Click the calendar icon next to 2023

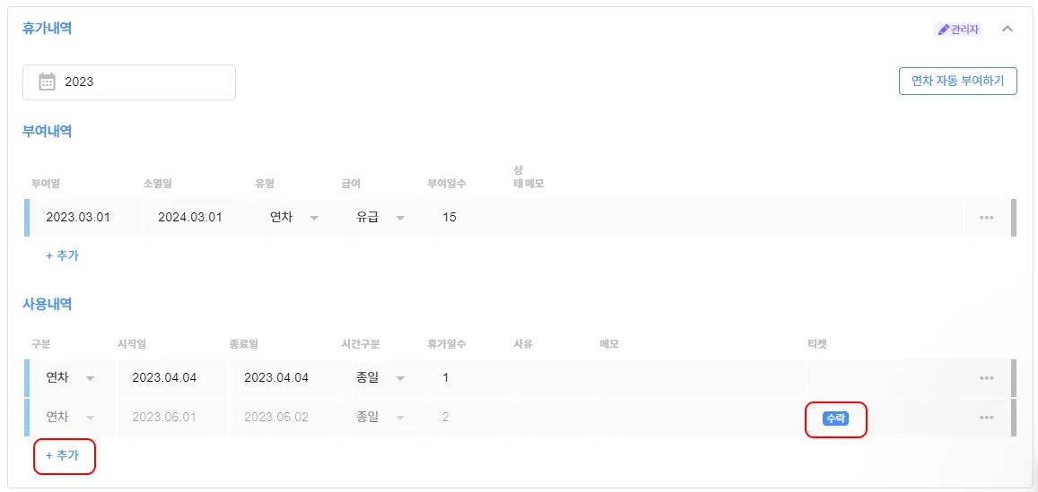pos(47,82)
